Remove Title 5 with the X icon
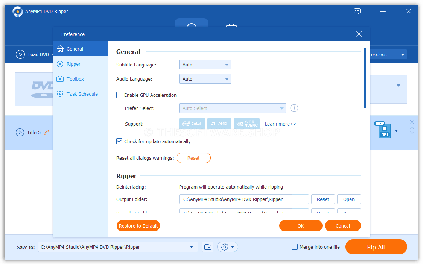Image resolution: width=423 pixels, height=264 pixels. 412,122
